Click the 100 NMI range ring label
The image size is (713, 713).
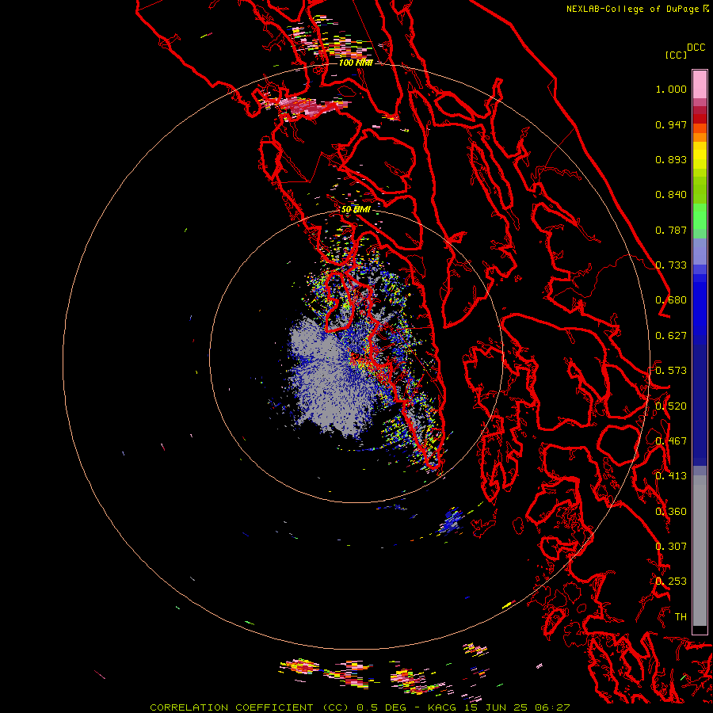356,63
